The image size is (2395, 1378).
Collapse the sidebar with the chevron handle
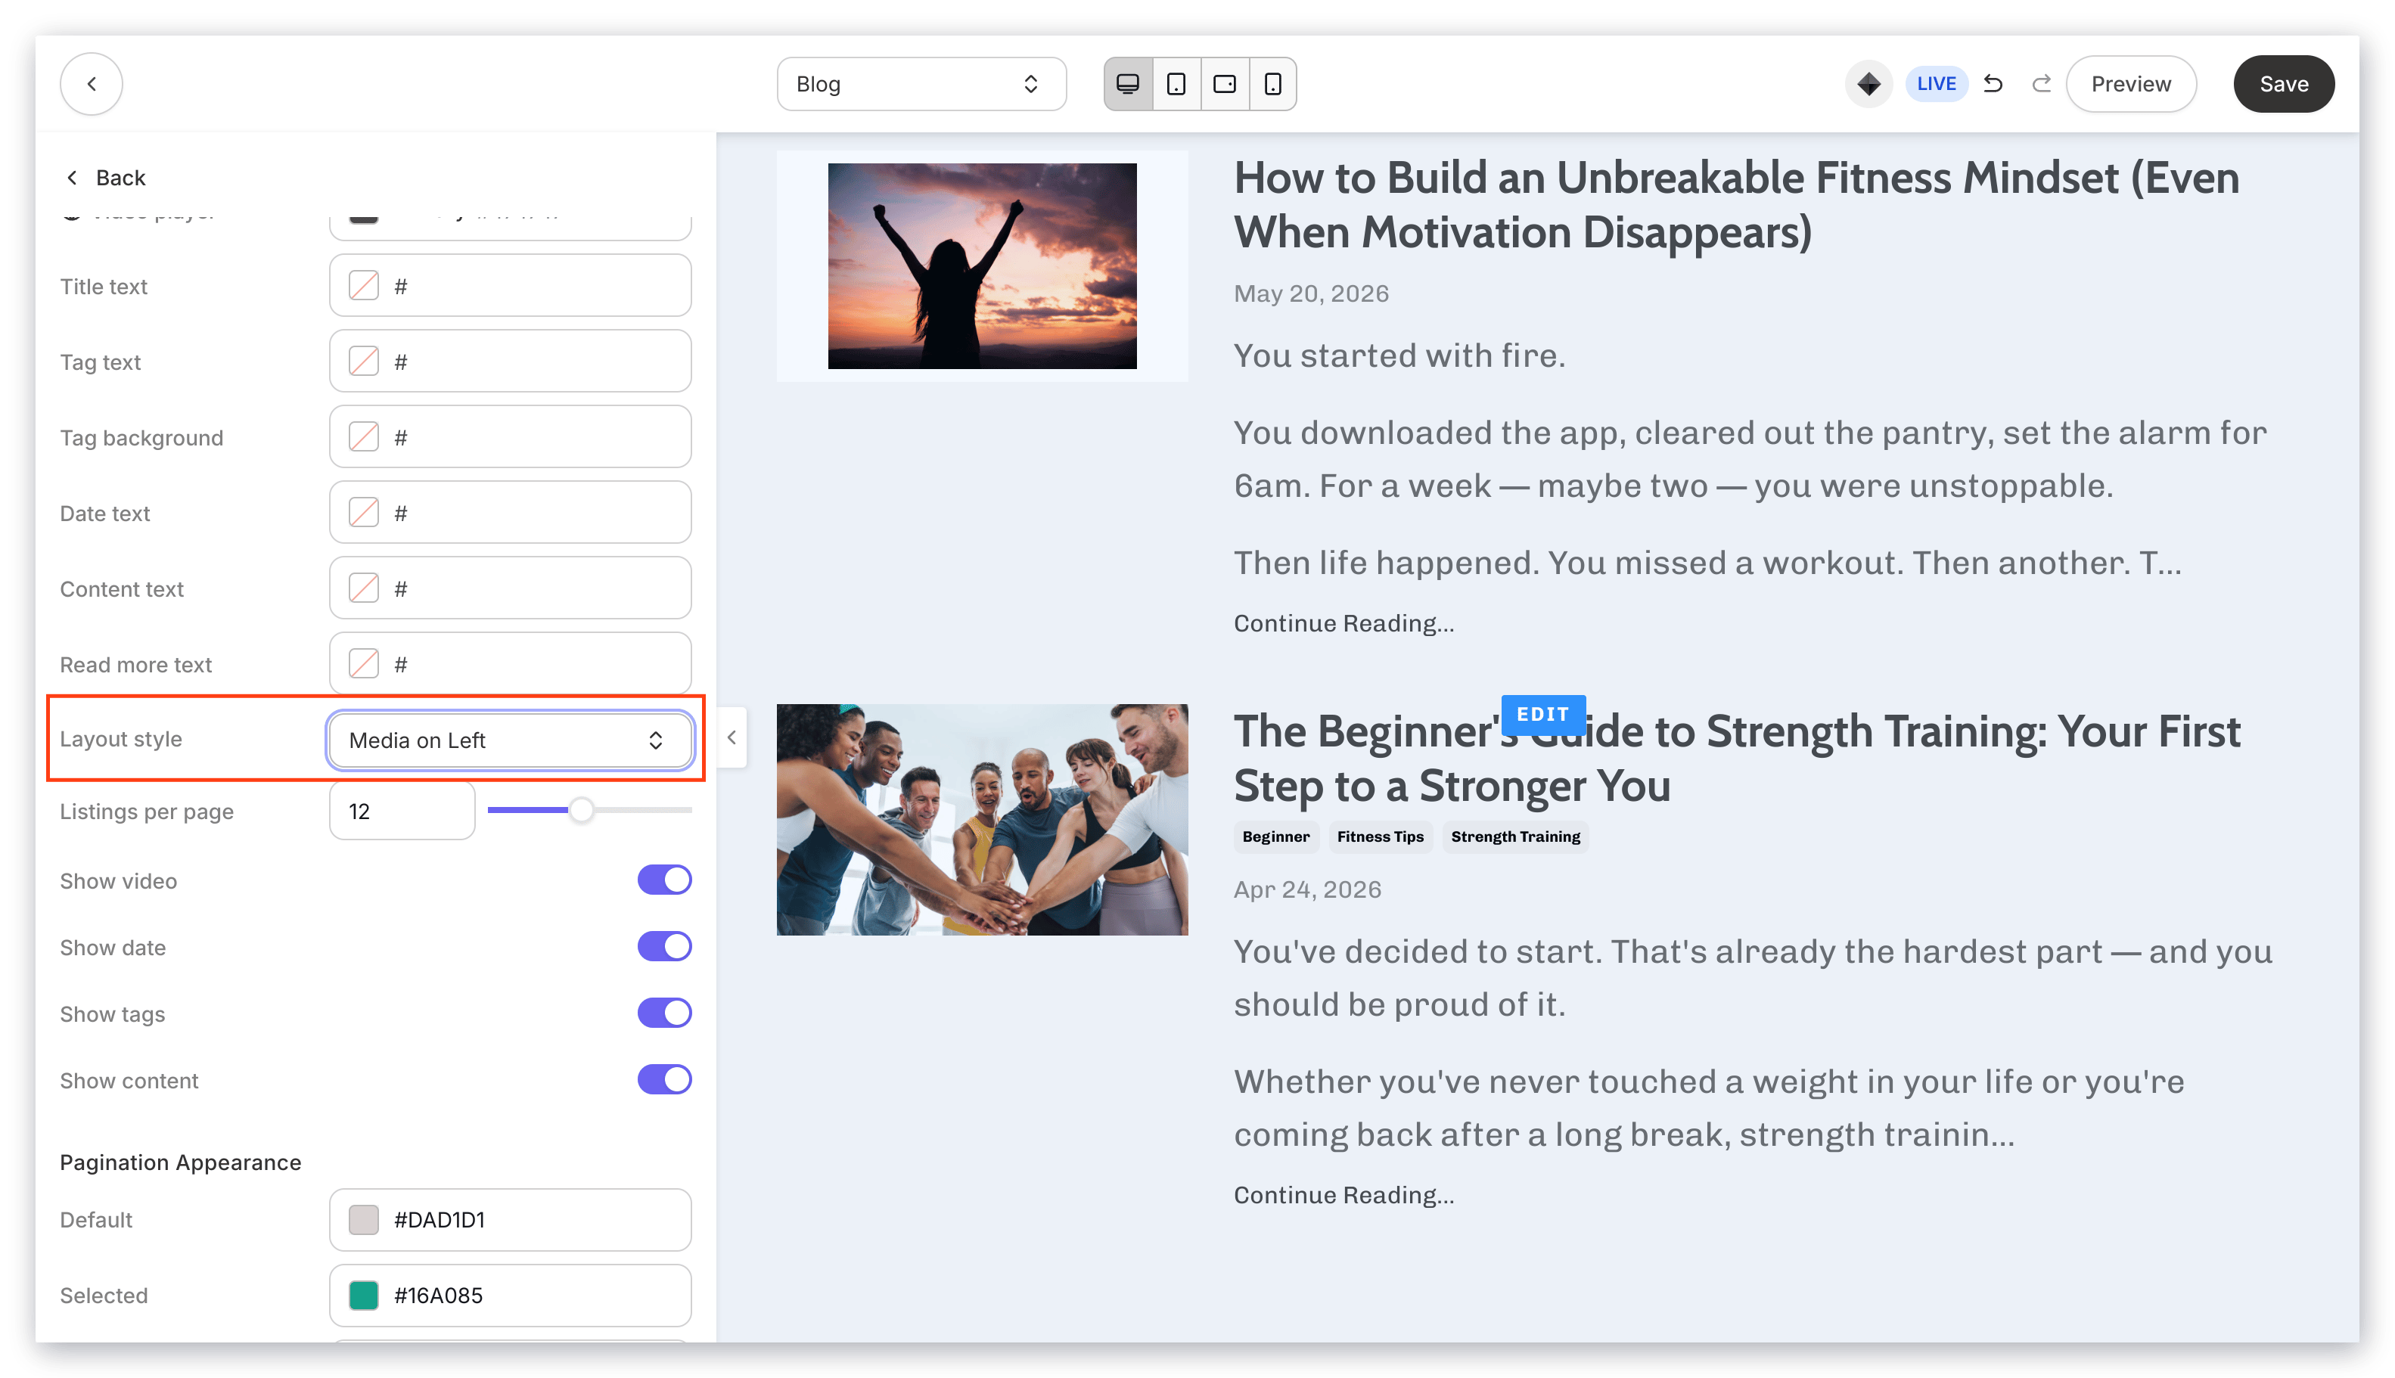tap(732, 737)
